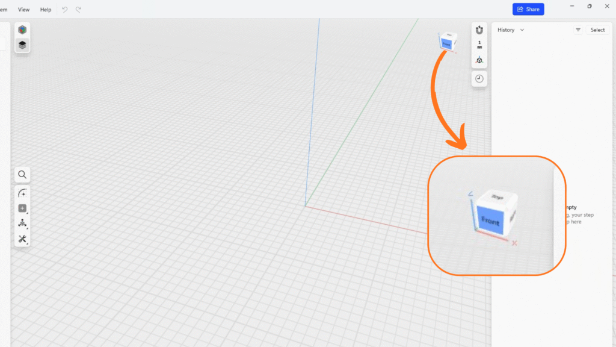
Task: Click the undo arrow
Action: coord(65,10)
